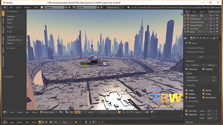
Task: Toggle the Use Frame Rate checkbox
Action: 186,111
